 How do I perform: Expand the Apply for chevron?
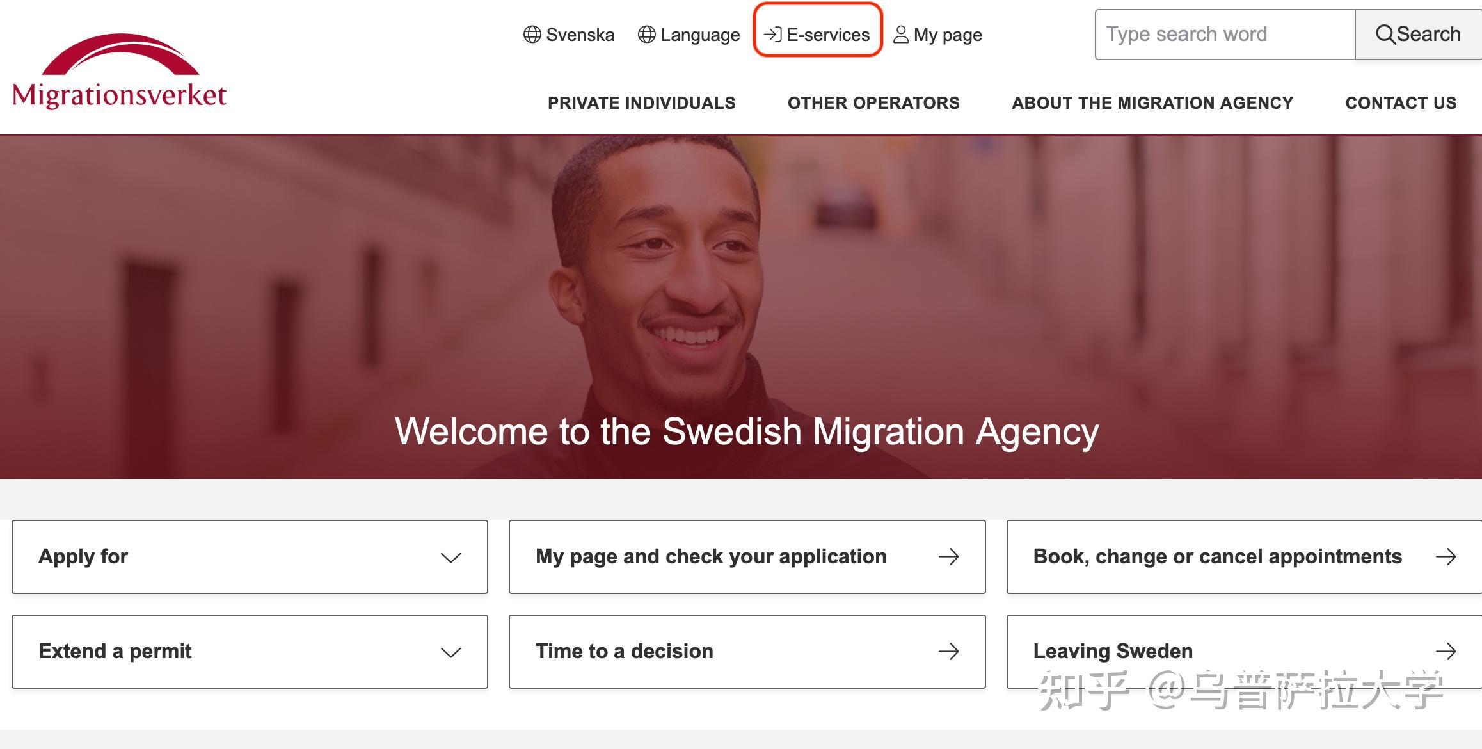pos(451,558)
